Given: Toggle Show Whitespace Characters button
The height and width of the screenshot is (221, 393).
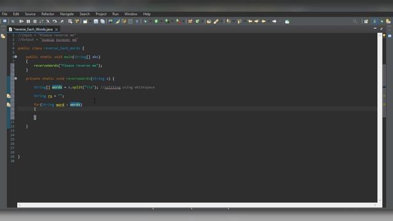Looking at the screenshot, I should point(137,21).
